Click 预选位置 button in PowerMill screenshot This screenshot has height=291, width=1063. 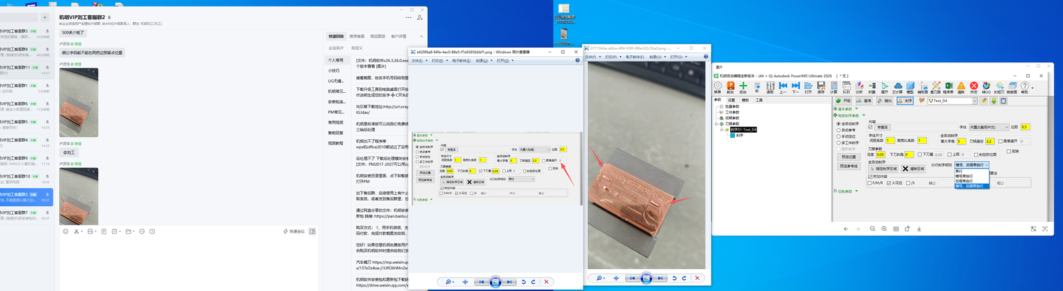coord(849,157)
